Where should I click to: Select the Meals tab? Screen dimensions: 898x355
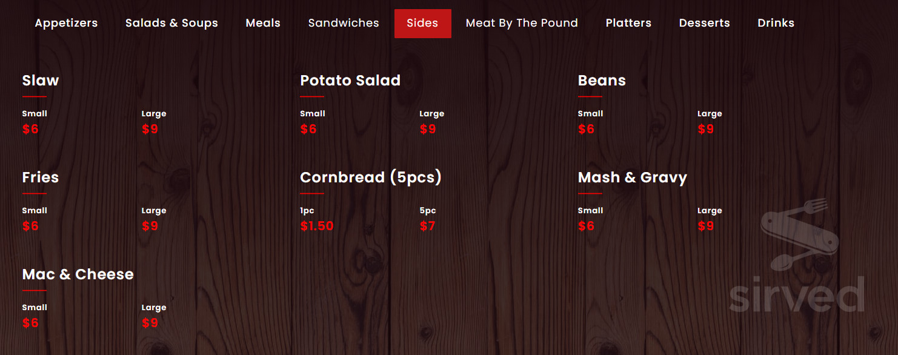pyautogui.click(x=263, y=23)
